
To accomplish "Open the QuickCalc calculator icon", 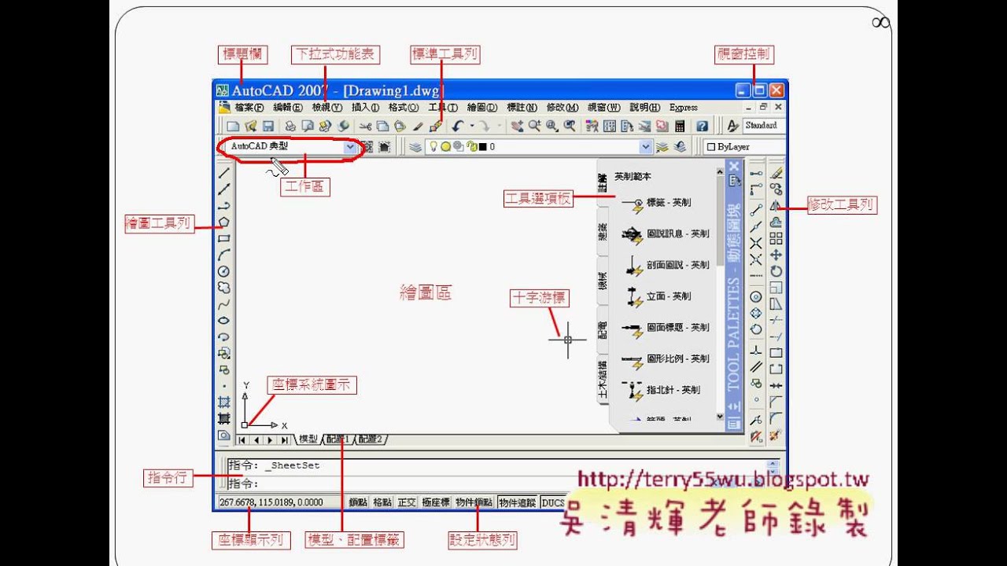I will [680, 126].
